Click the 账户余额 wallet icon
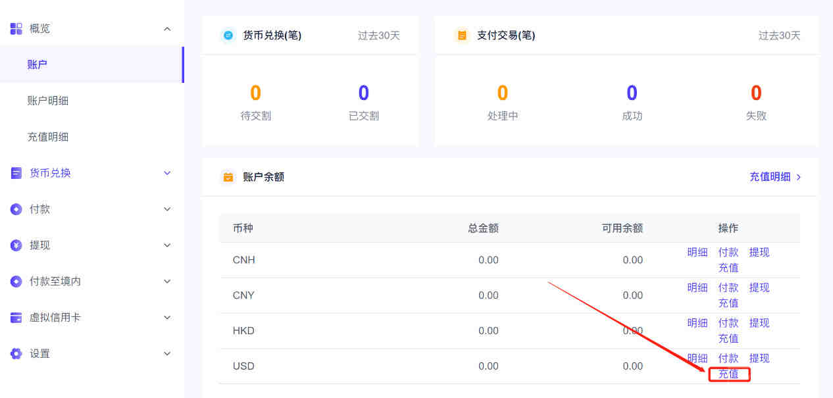 point(228,177)
